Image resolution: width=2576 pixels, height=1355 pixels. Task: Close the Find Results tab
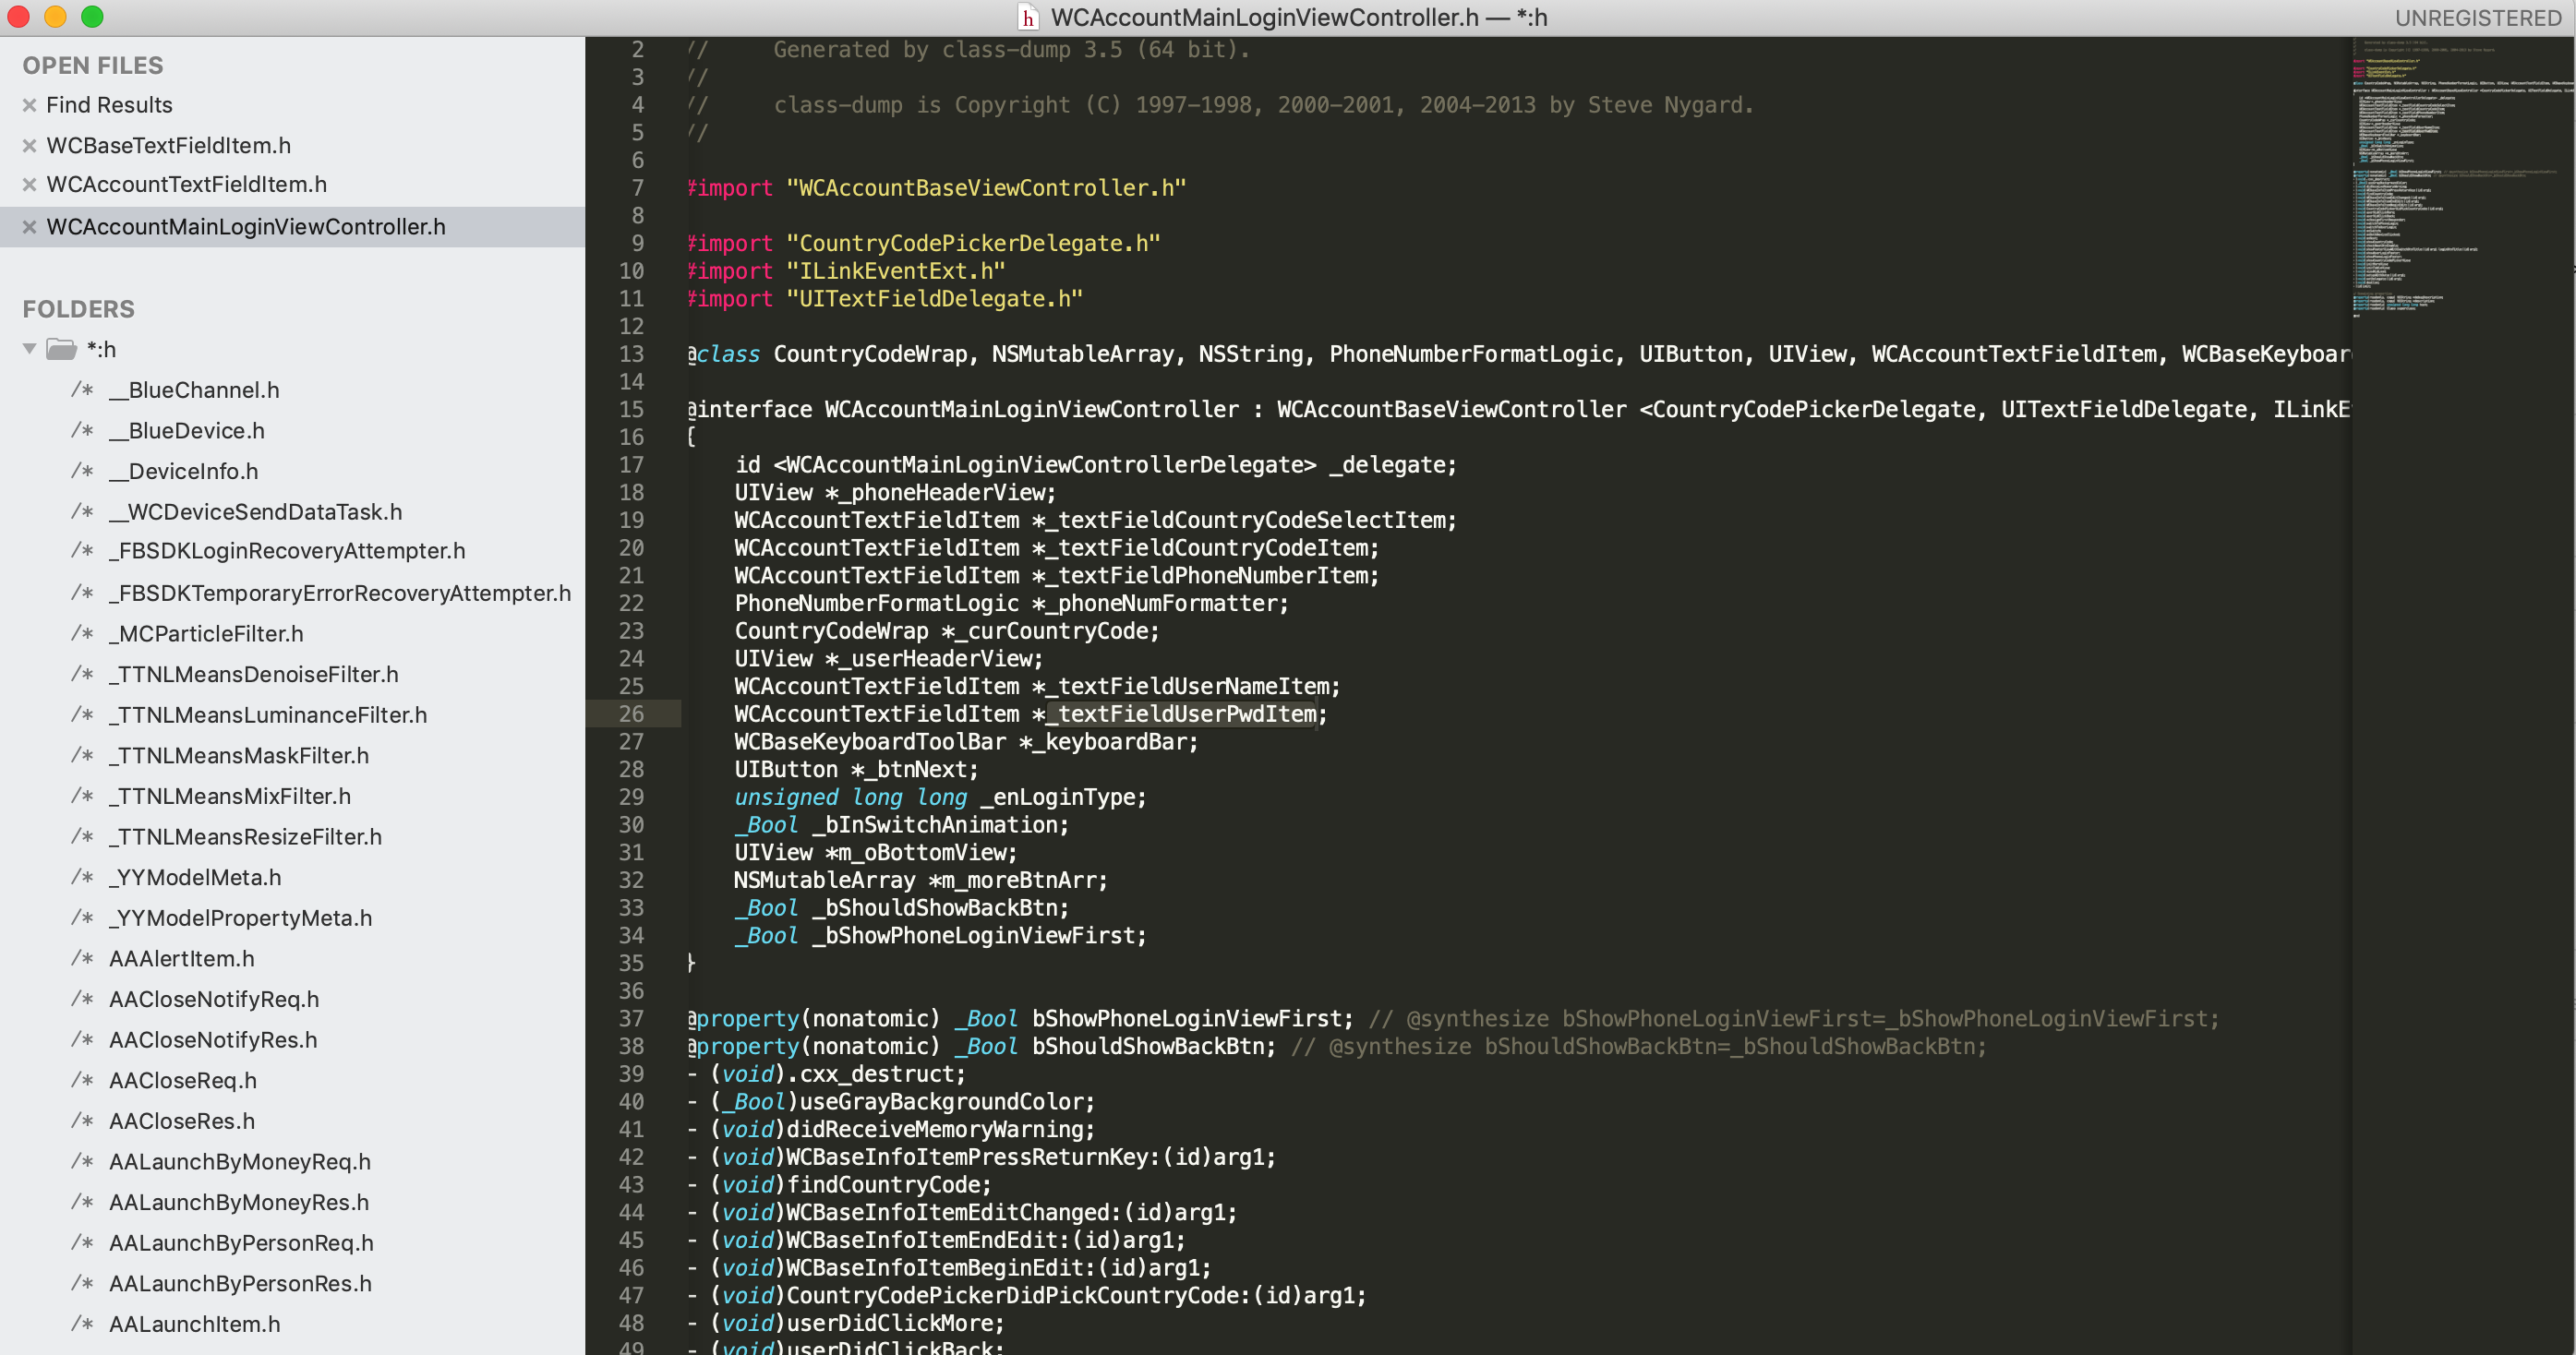pyautogui.click(x=29, y=105)
